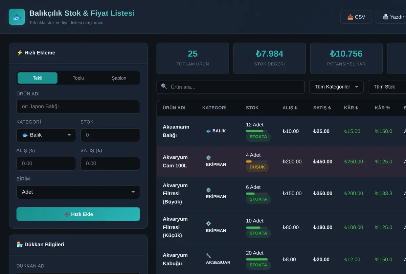
Task: Sort by the Stok column header
Action: click(x=252, y=108)
